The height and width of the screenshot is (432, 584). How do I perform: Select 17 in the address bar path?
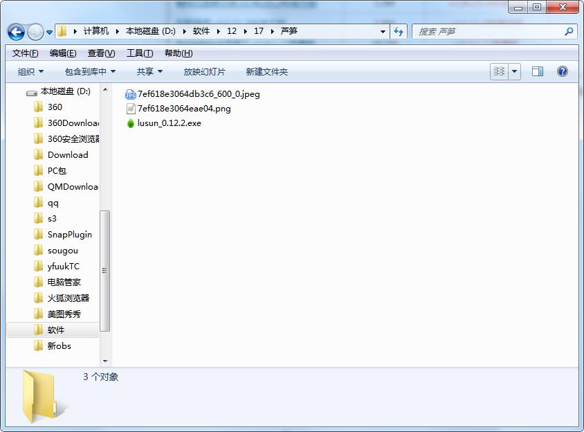pyautogui.click(x=259, y=31)
